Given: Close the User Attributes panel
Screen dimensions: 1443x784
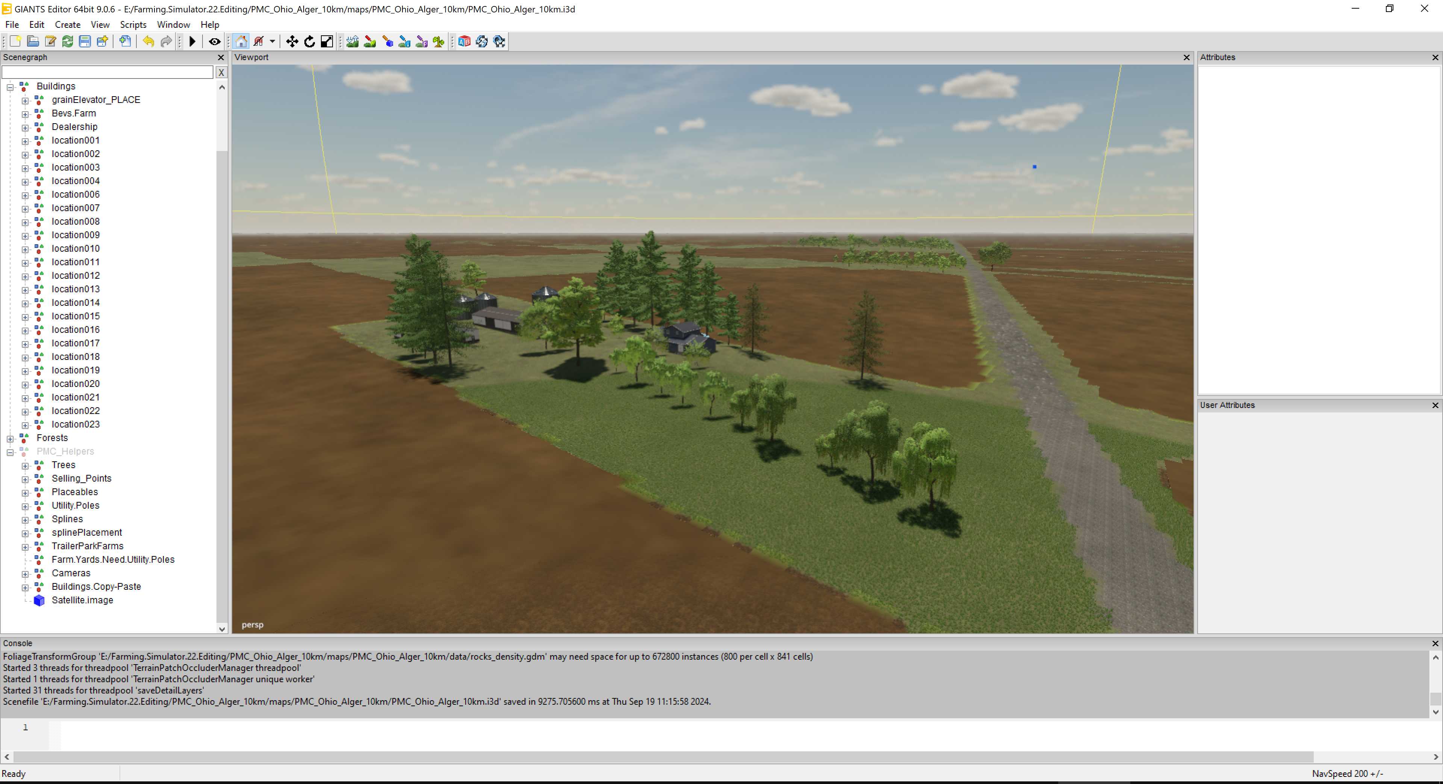Looking at the screenshot, I should (1435, 405).
